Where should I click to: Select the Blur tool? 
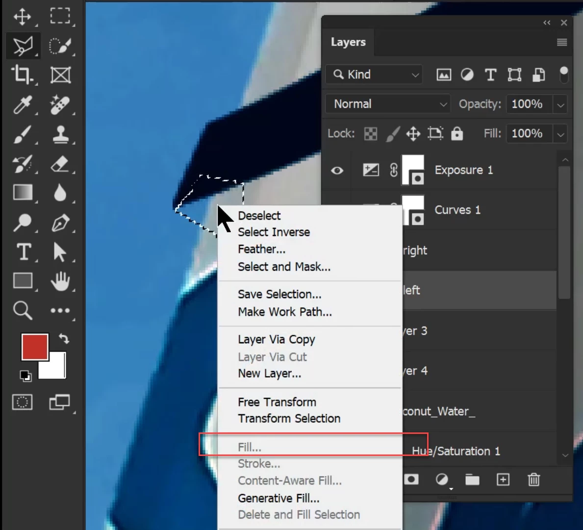click(60, 193)
